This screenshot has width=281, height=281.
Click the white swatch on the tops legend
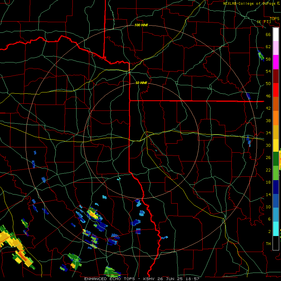(x=276, y=34)
